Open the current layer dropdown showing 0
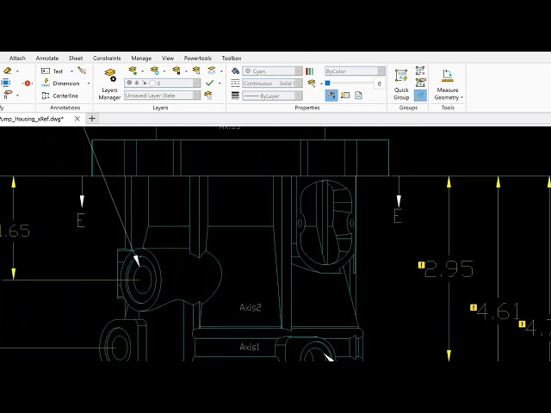551x413 pixels. pyautogui.click(x=163, y=83)
